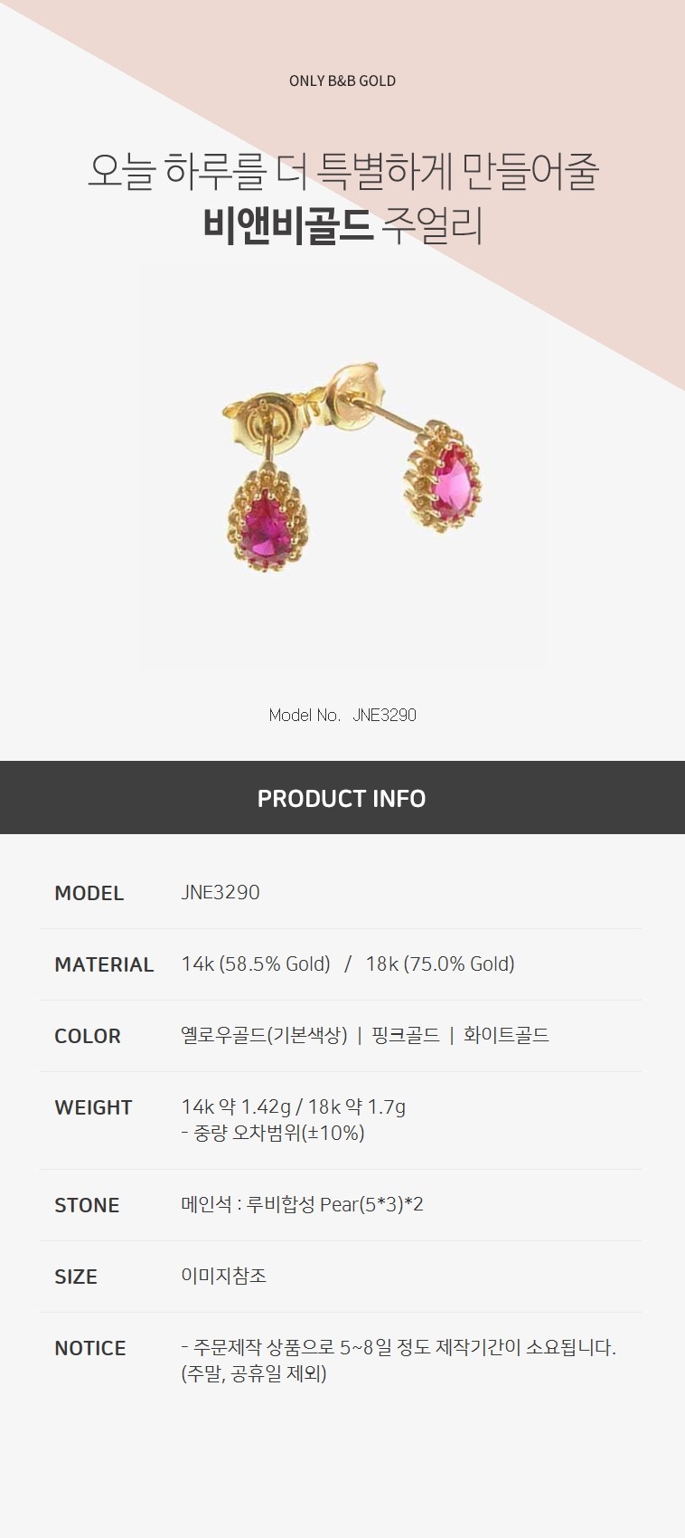Viewport: 685px width, 1538px height.
Task: Click the WEIGHT row label
Action: click(93, 1107)
